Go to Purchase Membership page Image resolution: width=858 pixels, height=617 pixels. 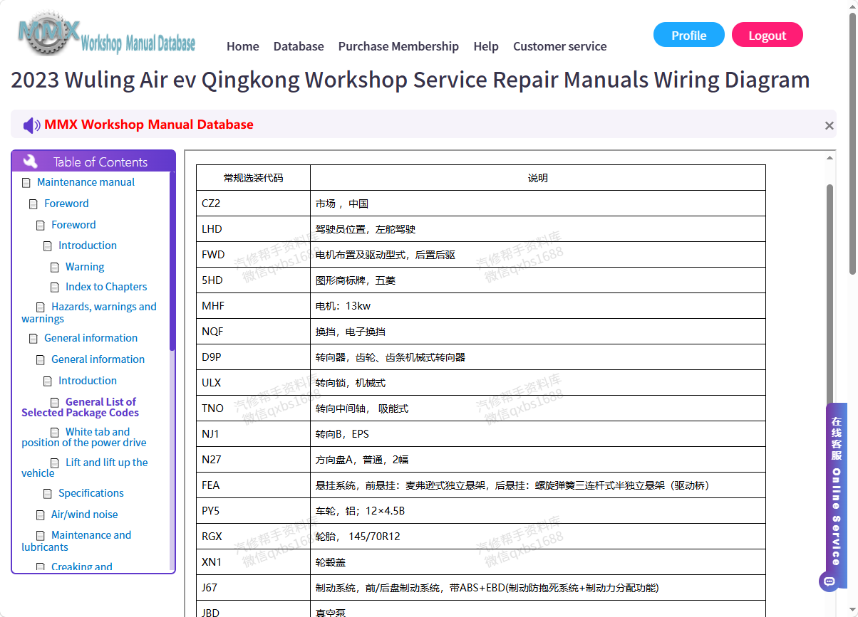(398, 46)
